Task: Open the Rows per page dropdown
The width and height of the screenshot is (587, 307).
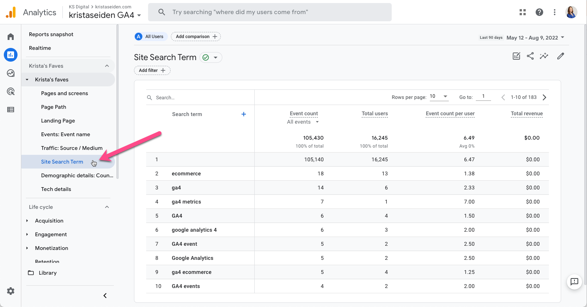Action: click(439, 97)
